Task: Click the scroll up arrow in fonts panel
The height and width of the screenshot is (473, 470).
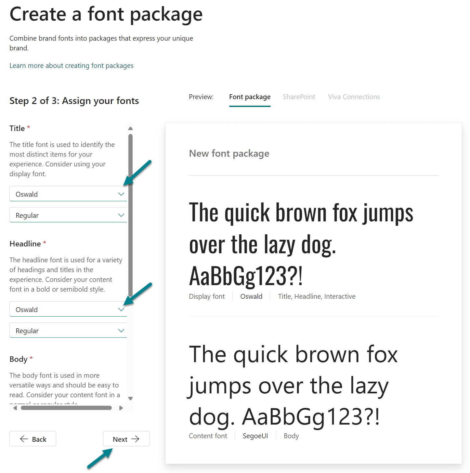Action: [x=130, y=128]
